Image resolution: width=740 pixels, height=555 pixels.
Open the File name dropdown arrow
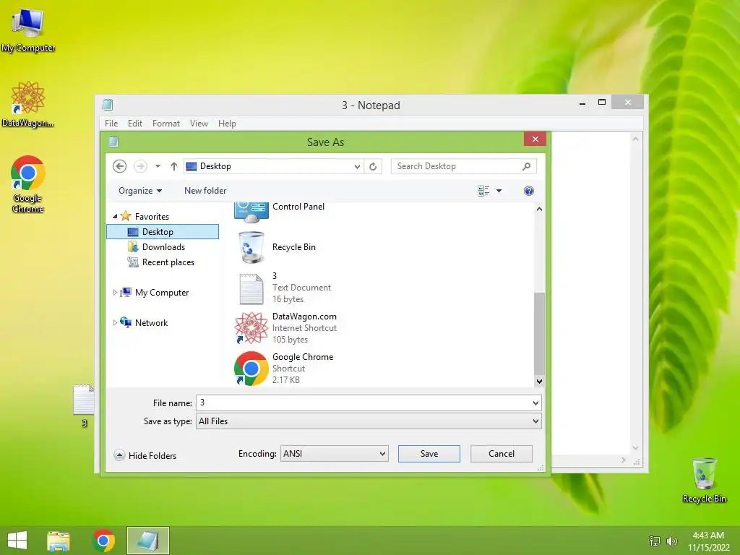coord(535,403)
